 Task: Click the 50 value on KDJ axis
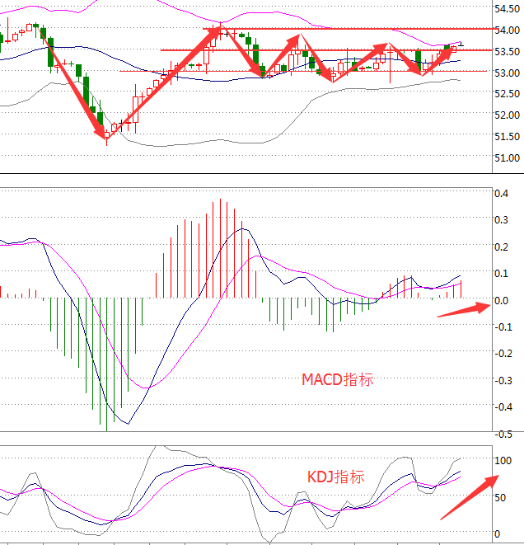pos(498,497)
